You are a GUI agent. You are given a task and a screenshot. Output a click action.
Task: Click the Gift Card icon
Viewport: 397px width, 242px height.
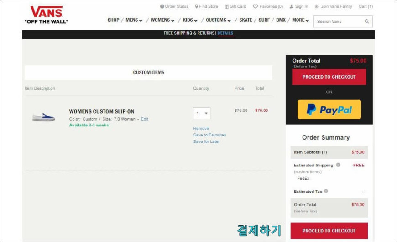[227, 6]
